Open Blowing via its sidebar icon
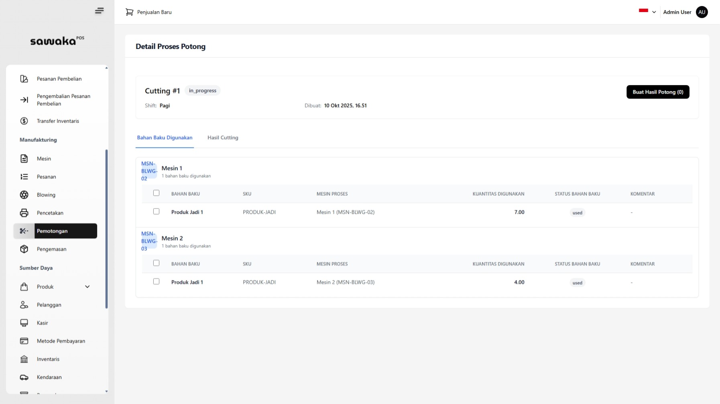The width and height of the screenshot is (720, 404). click(24, 195)
